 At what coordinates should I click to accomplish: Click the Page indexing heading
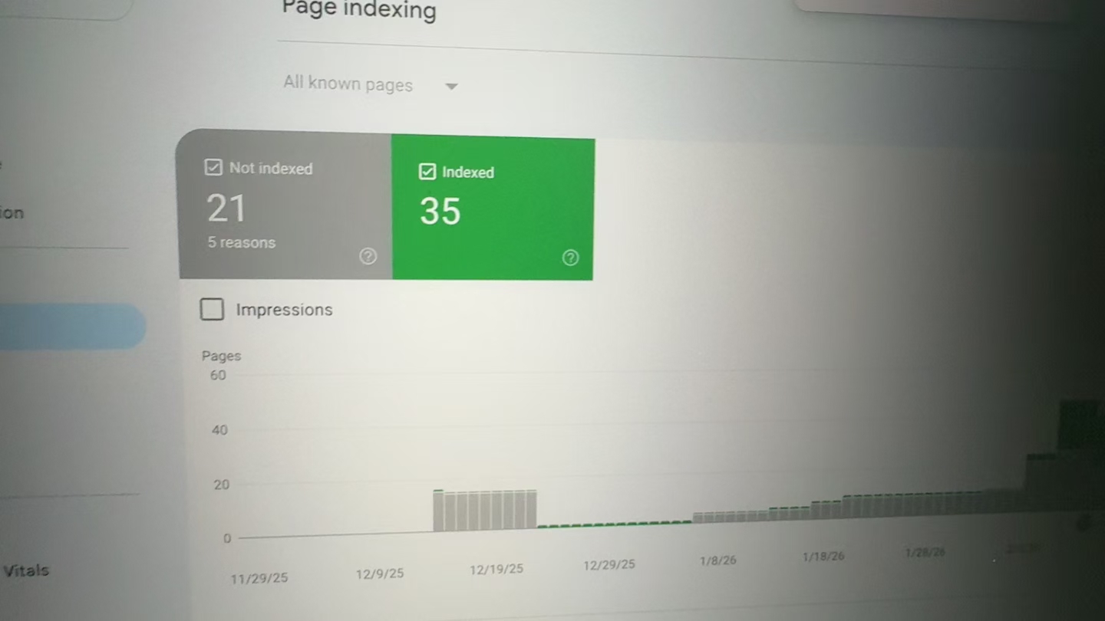point(359,10)
